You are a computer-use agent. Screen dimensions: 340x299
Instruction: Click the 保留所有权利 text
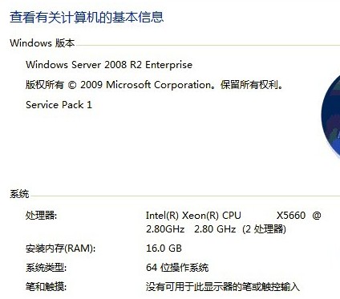(251, 85)
